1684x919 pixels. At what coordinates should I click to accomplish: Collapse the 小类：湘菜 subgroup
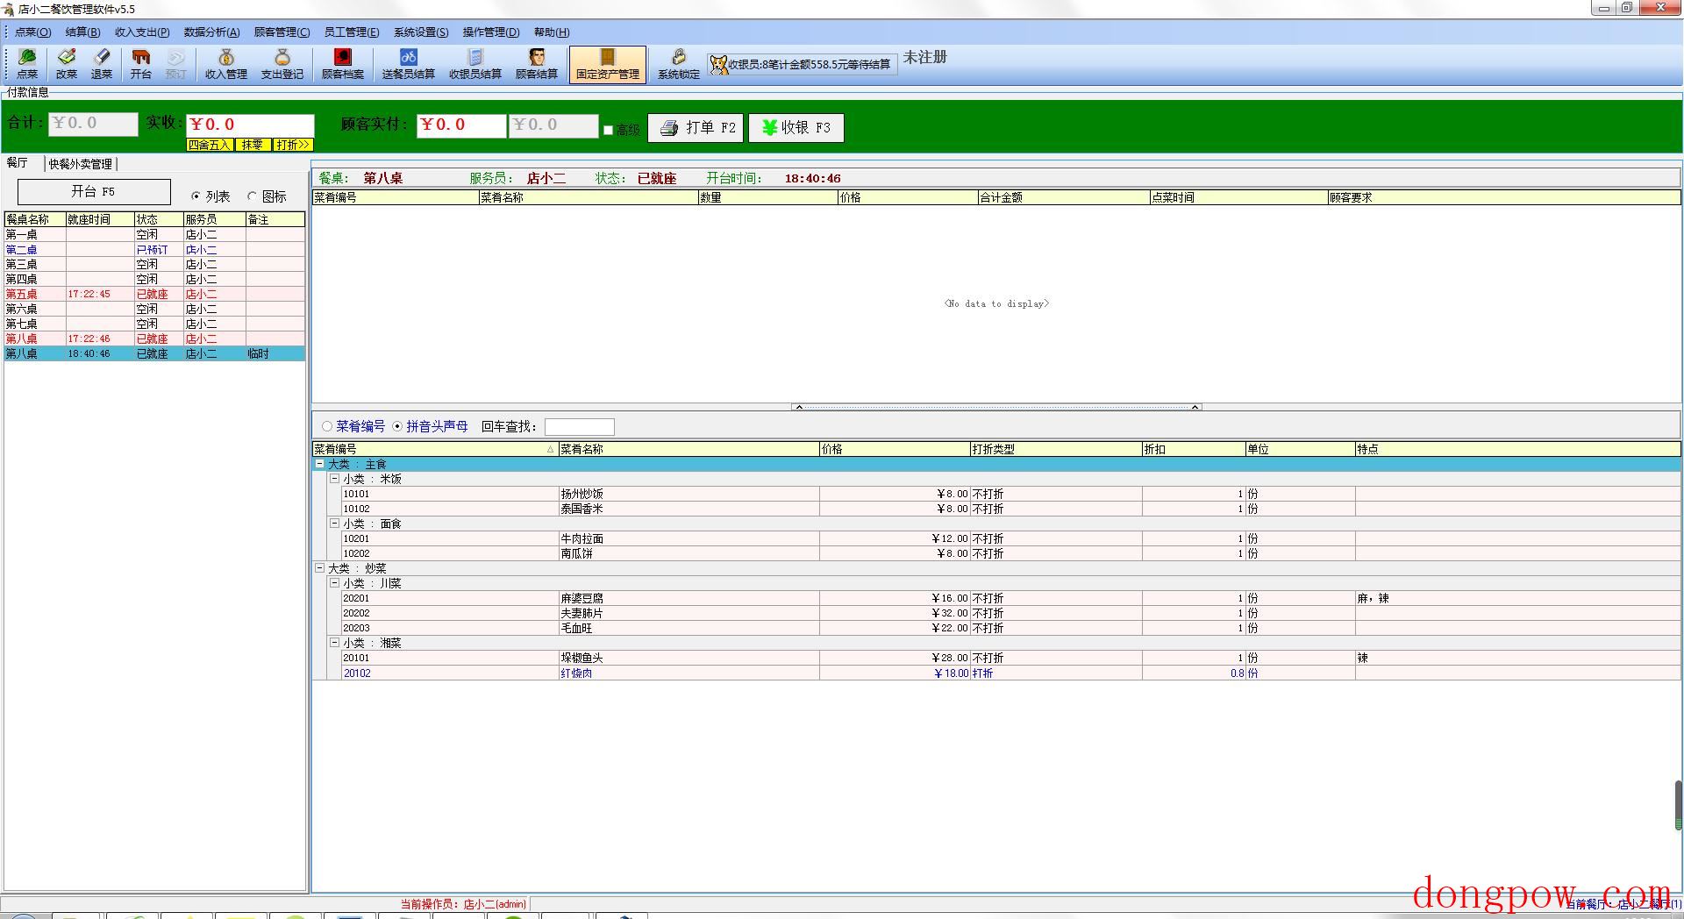click(334, 643)
